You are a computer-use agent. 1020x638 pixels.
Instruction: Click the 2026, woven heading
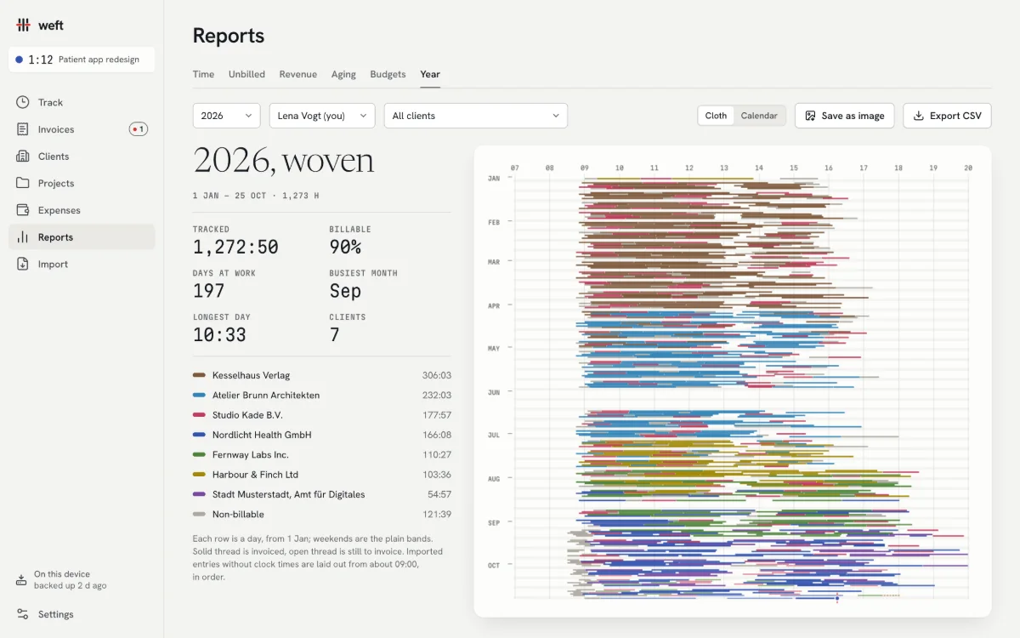point(283,160)
